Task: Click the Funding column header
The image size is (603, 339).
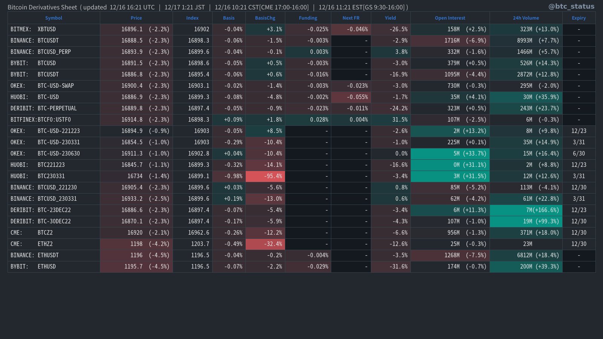Action: [x=308, y=18]
